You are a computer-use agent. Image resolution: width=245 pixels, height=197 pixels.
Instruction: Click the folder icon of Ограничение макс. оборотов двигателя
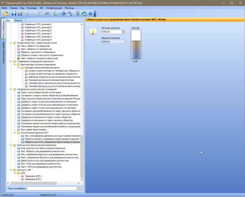(x=15, y=43)
